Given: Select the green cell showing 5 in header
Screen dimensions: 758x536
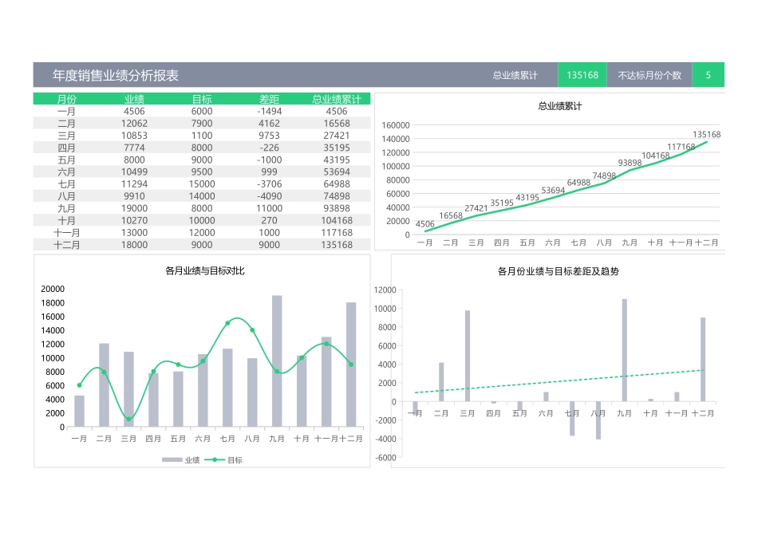Looking at the screenshot, I should [x=707, y=75].
